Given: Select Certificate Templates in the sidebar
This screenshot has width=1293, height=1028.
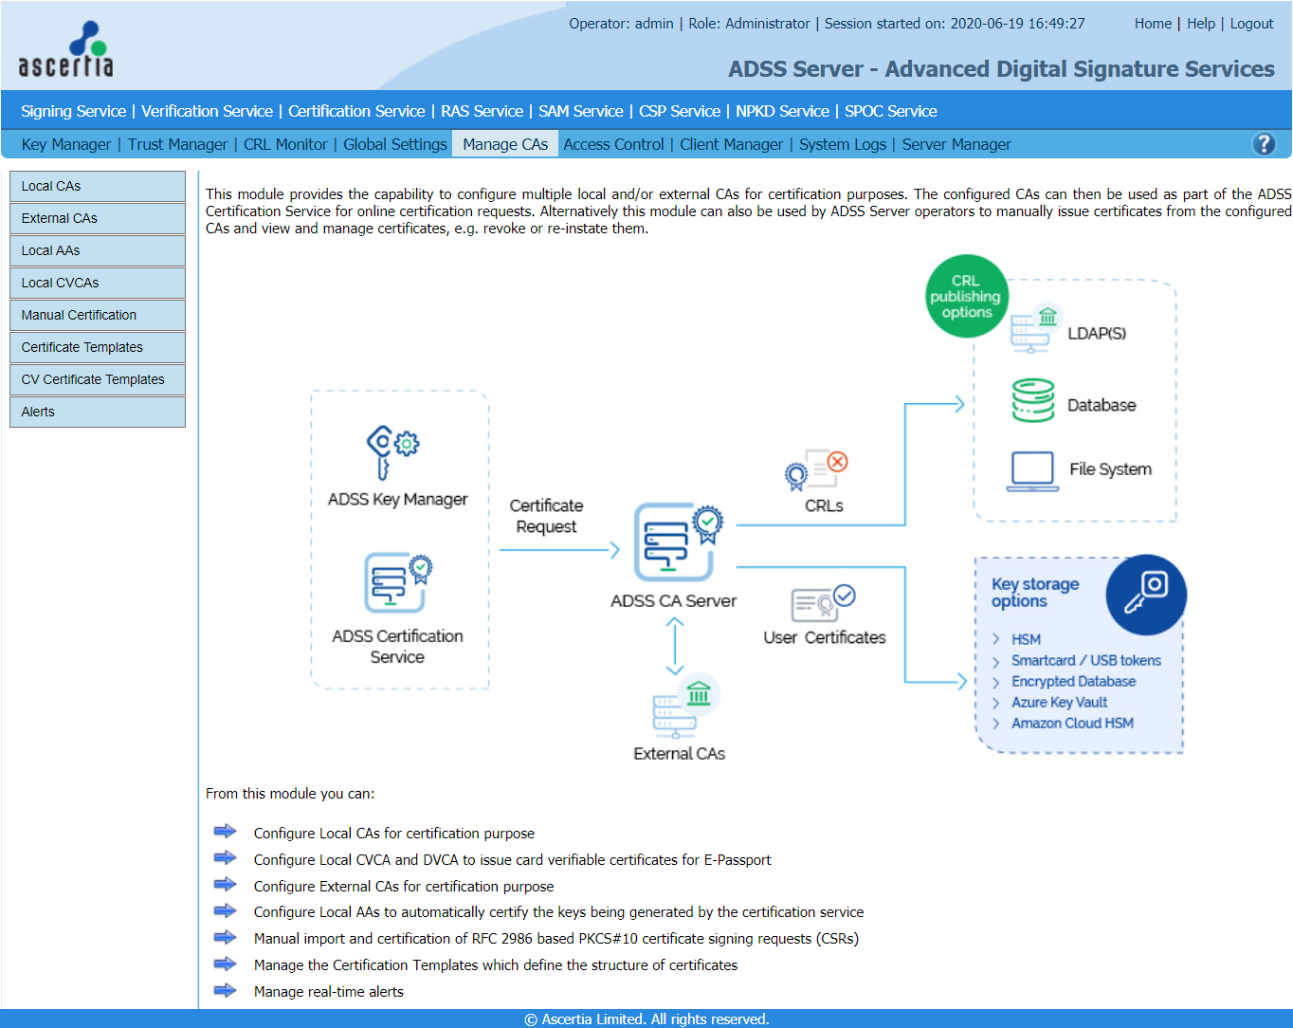Looking at the screenshot, I should [98, 347].
